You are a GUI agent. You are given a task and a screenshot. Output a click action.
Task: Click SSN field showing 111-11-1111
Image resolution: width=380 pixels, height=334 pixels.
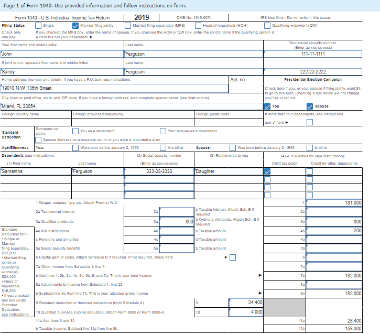point(313,54)
